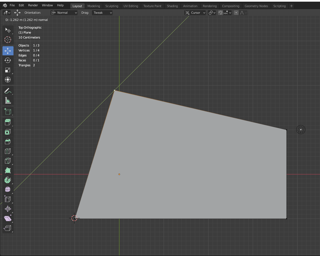
Task: Select the Smooth vertices tool
Action: click(8, 189)
